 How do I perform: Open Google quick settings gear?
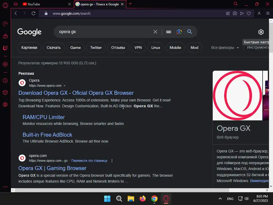[x=261, y=32]
